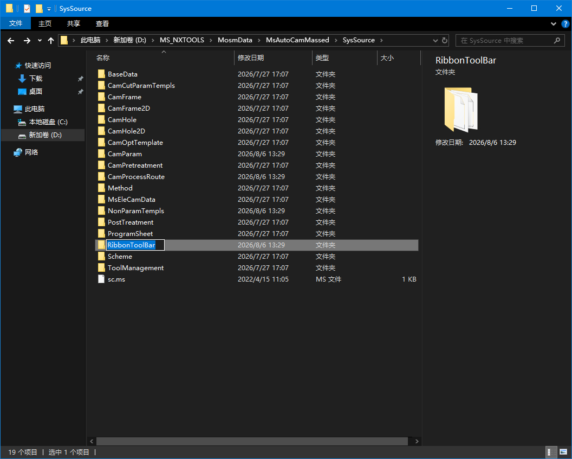Click the RibbonToolBar preview folder thumbnail
This screenshot has width=572, height=459.
pyautogui.click(x=461, y=109)
